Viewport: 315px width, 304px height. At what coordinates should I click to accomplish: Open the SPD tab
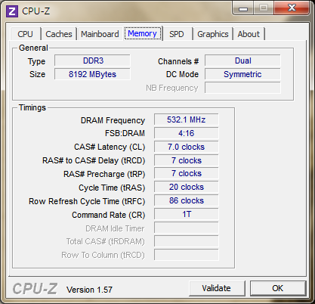[176, 34]
